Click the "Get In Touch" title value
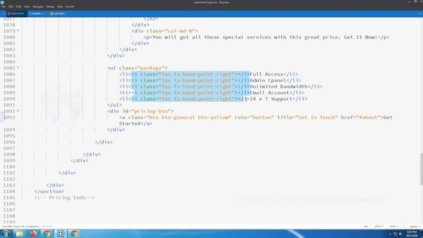Image resolution: width=423 pixels, height=238 pixels. 317,118
